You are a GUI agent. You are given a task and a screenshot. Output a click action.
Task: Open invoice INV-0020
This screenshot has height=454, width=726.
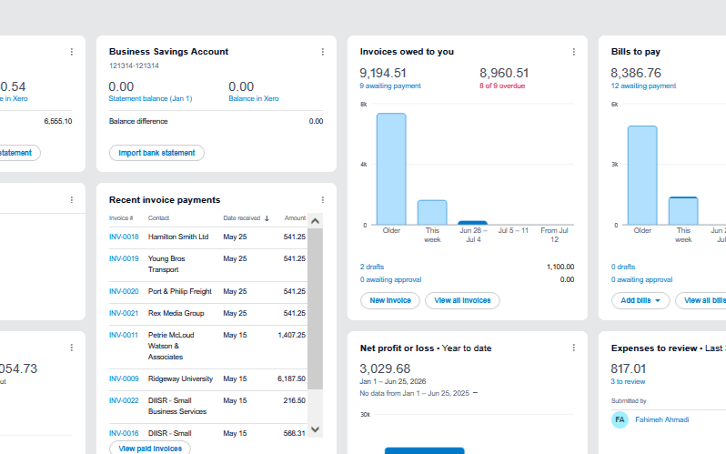pyautogui.click(x=124, y=291)
